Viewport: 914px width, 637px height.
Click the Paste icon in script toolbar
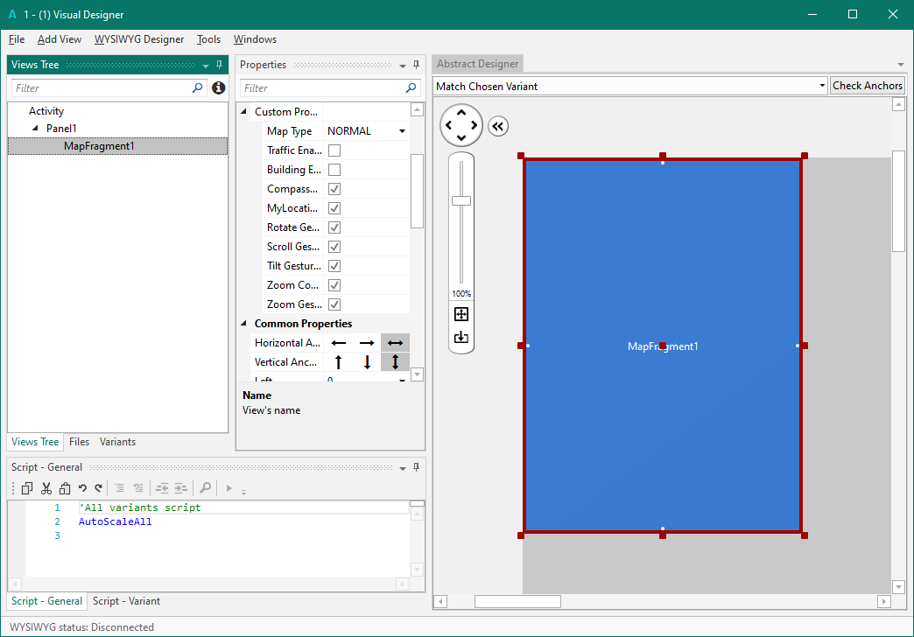(64, 488)
